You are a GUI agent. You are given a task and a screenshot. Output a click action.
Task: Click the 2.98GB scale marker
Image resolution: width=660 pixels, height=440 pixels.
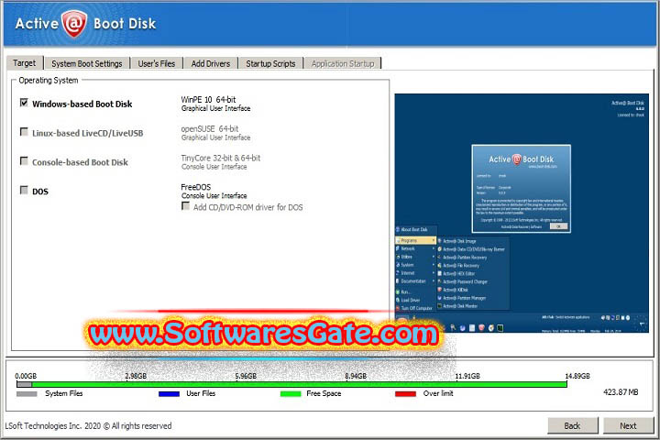136,376
